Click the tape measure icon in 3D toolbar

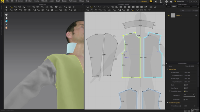pos(70,7)
